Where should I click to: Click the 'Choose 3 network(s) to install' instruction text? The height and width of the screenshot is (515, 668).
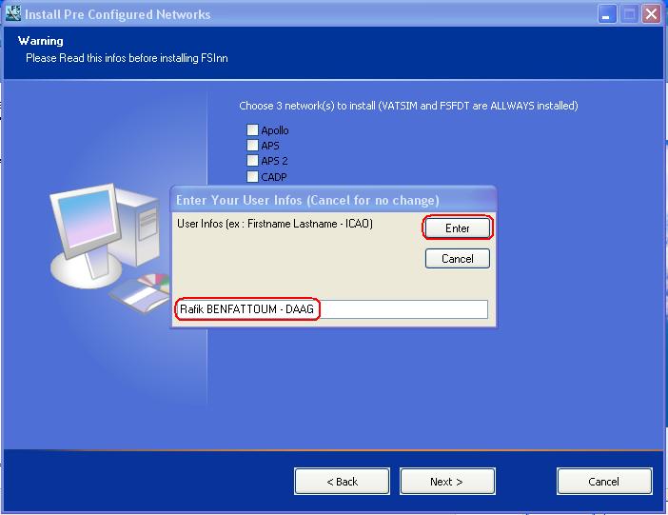pos(408,106)
